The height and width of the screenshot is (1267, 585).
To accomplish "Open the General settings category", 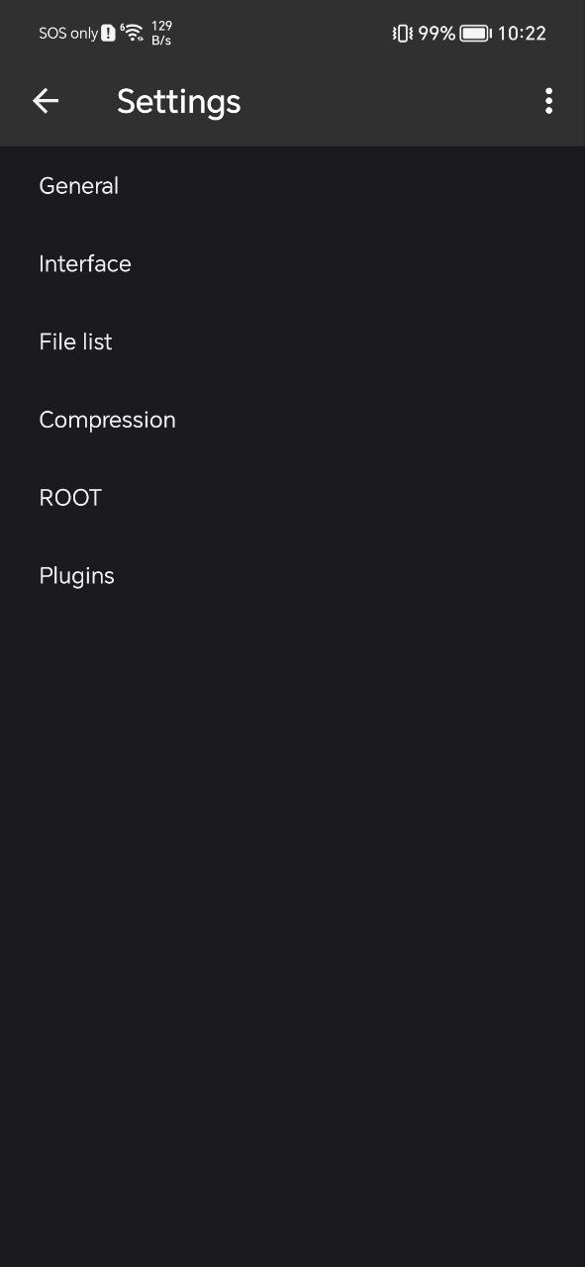I will tap(292, 186).
